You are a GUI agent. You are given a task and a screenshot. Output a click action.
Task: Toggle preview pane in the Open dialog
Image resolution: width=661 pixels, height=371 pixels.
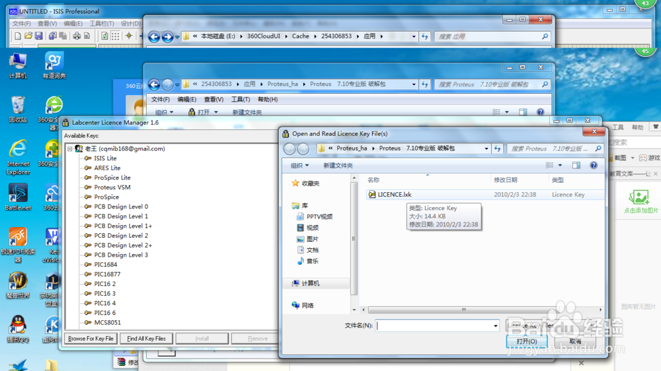[x=576, y=166]
